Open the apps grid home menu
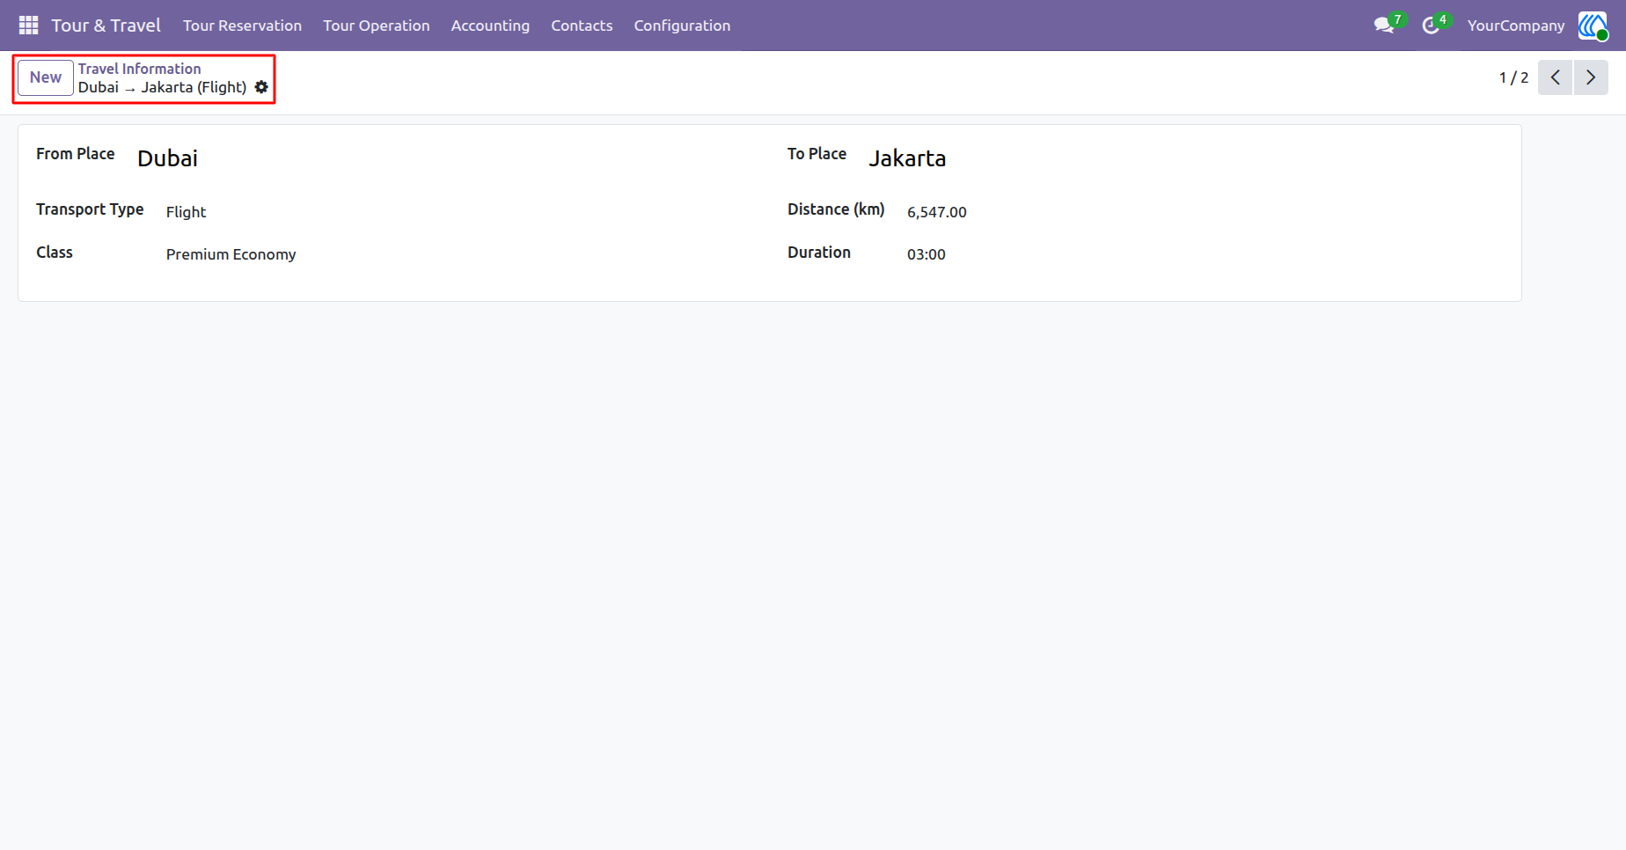 tap(28, 26)
